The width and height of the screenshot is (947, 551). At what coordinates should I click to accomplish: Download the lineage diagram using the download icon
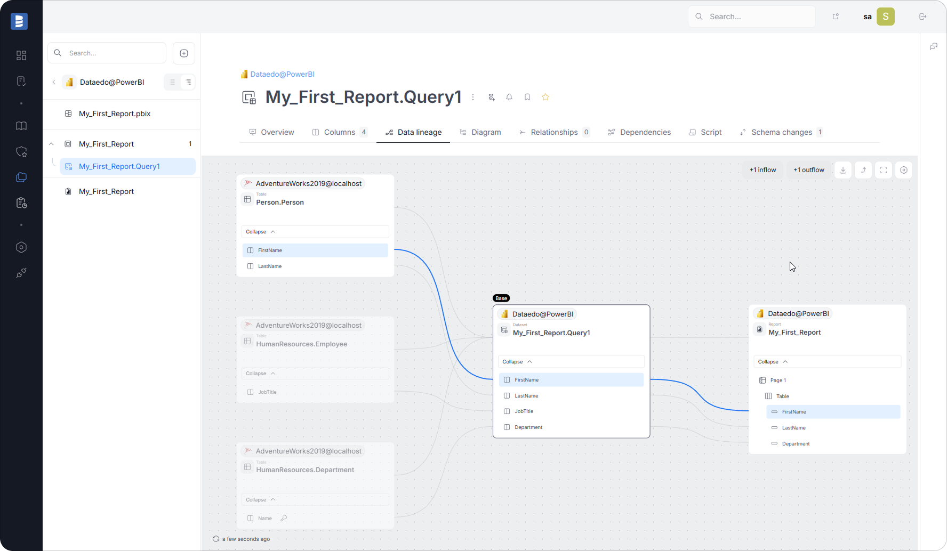[x=842, y=169]
